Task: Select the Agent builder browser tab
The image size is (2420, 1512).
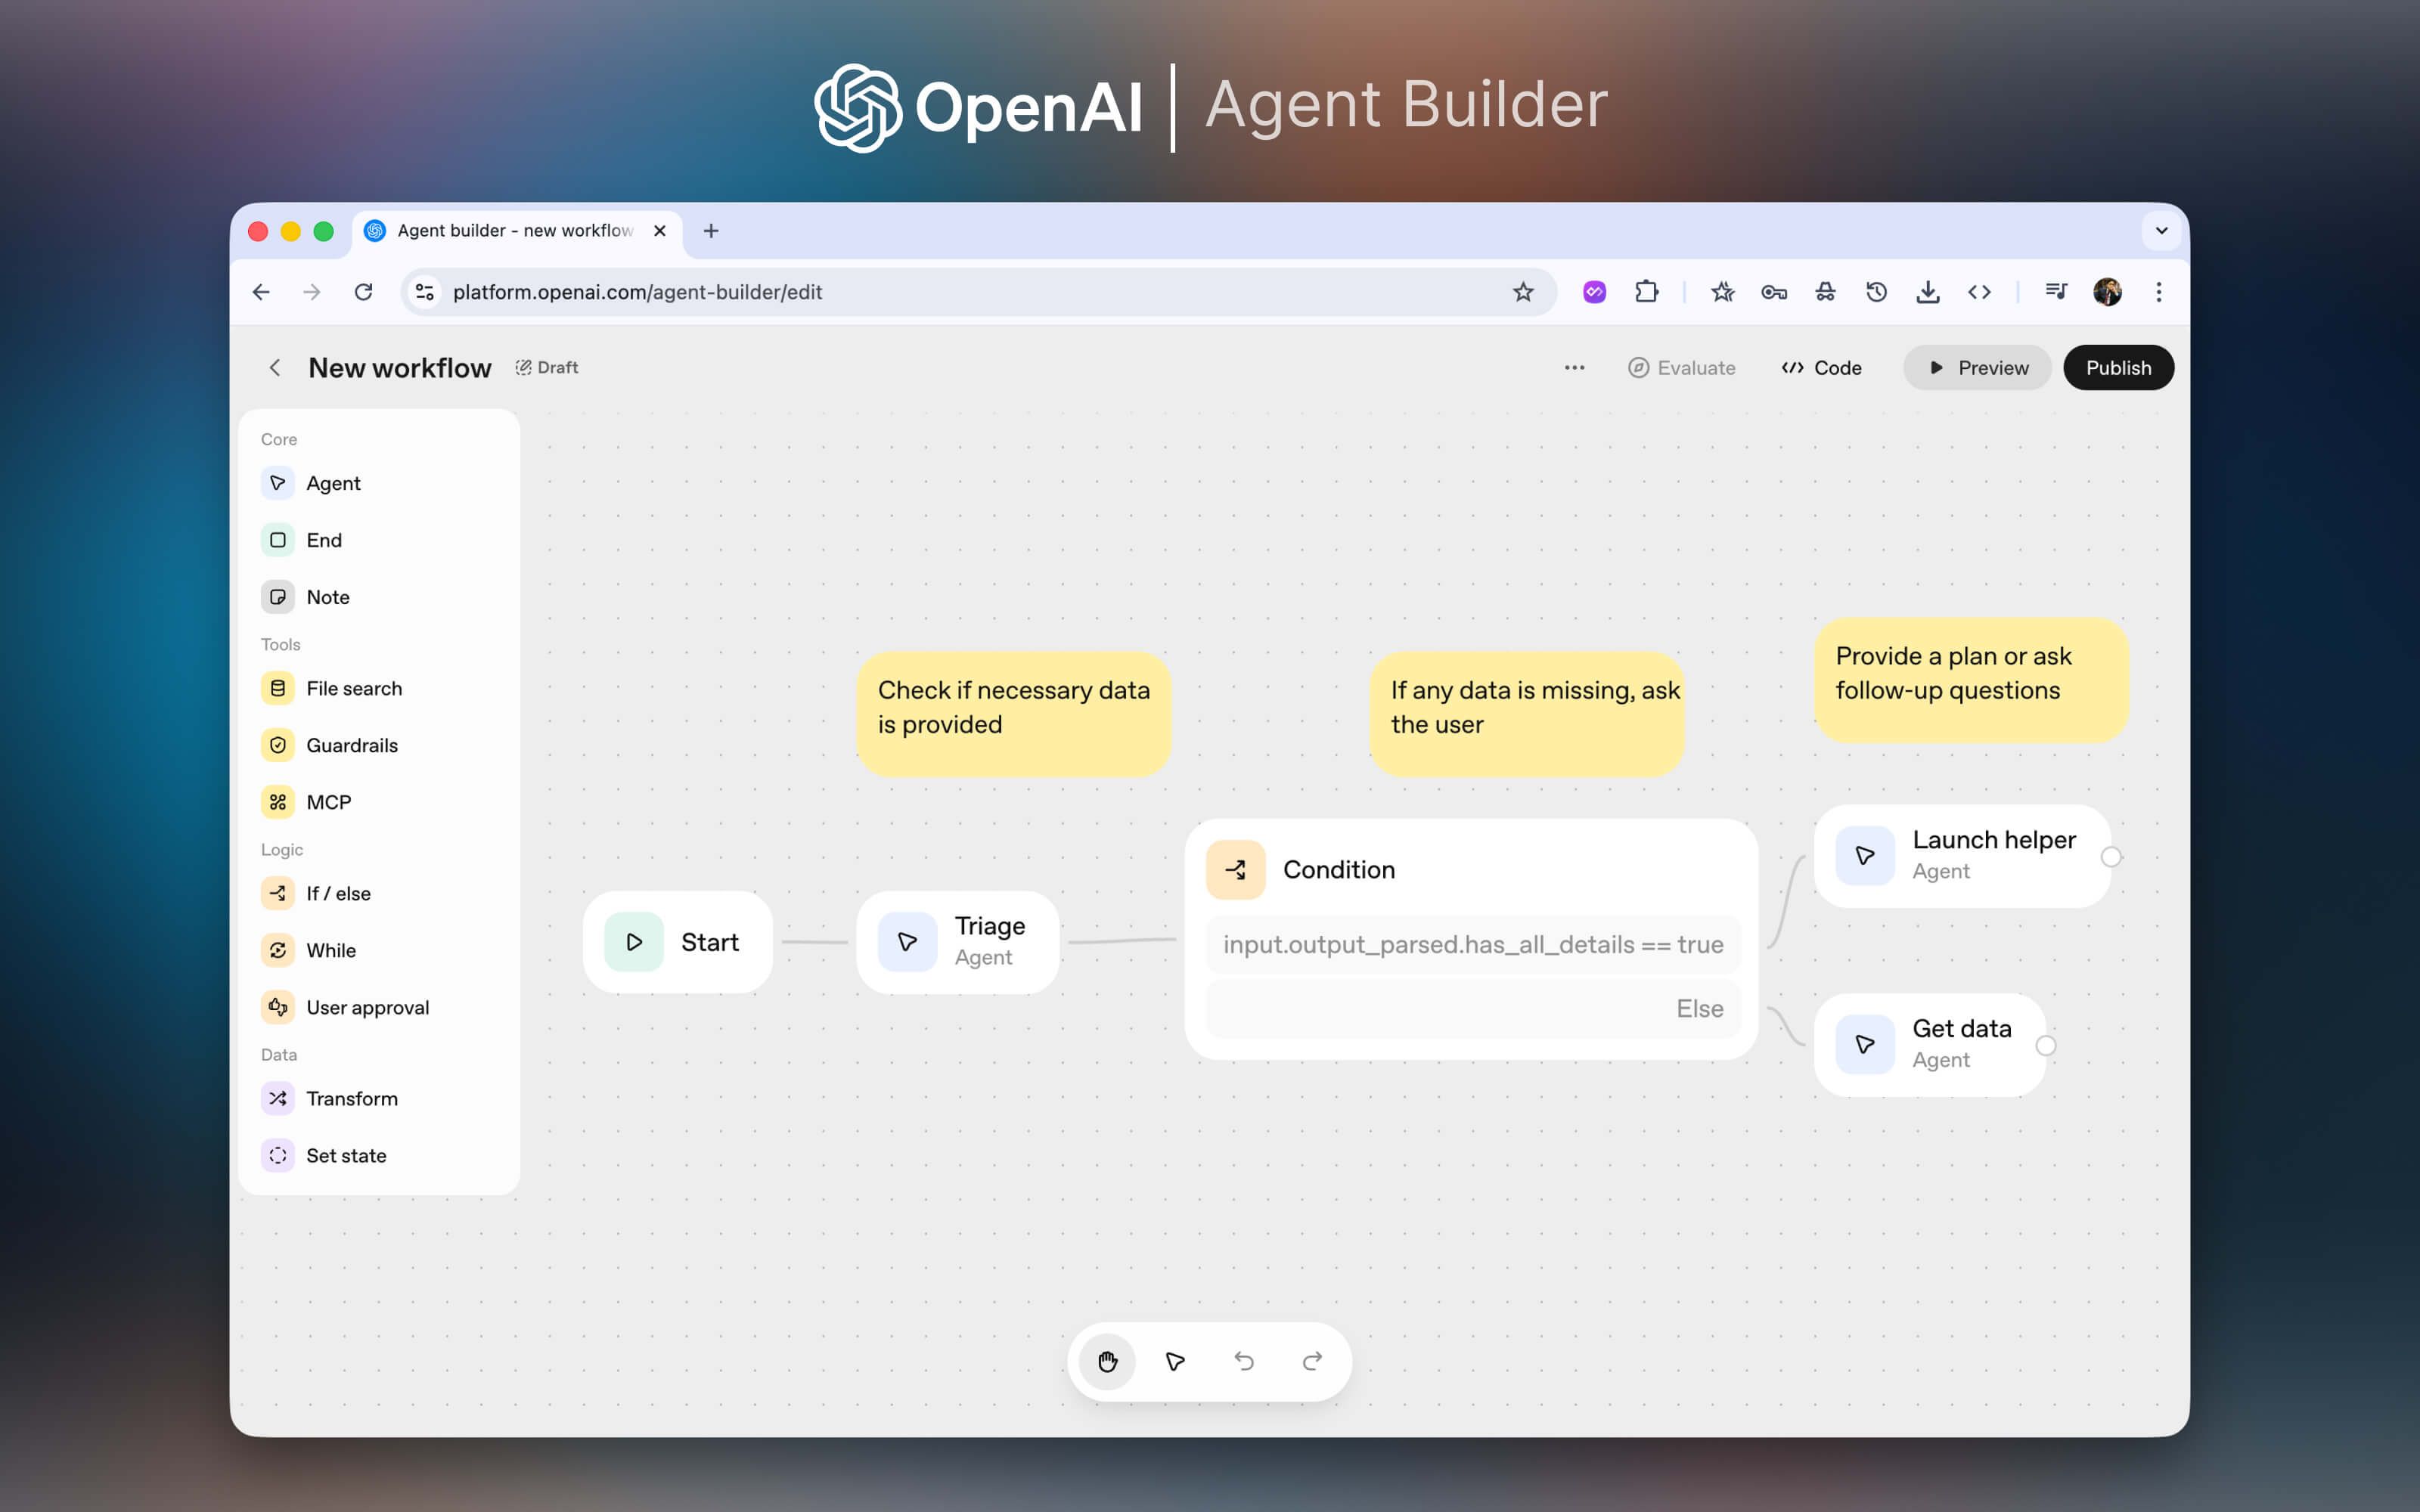Action: pos(514,231)
